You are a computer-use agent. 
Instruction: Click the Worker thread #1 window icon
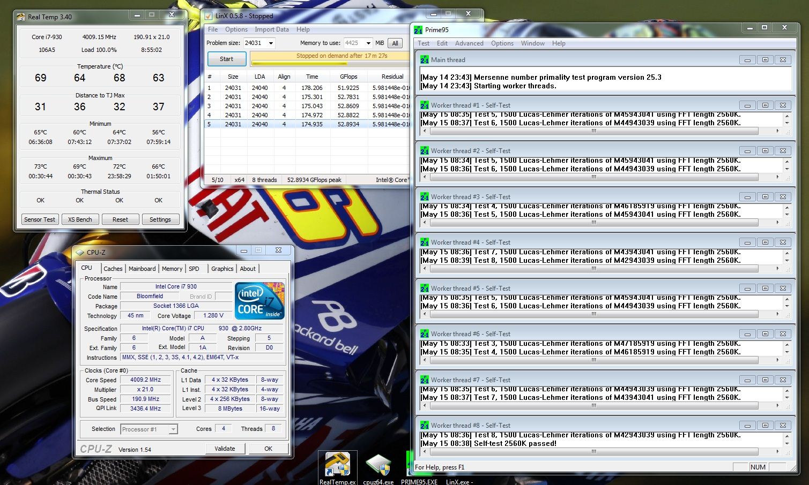point(425,105)
